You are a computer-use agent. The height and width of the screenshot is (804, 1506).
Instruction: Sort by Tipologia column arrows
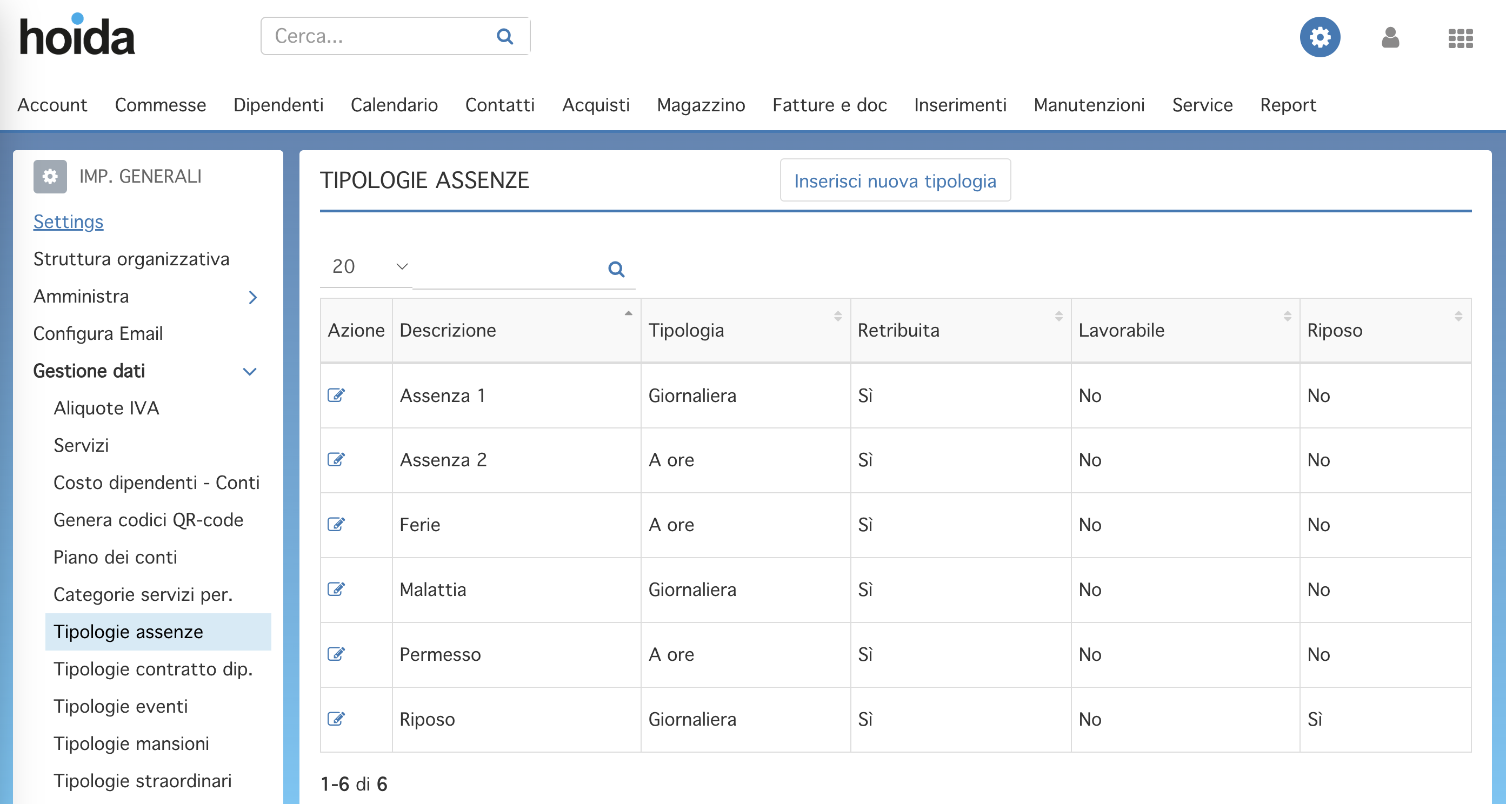tap(838, 316)
